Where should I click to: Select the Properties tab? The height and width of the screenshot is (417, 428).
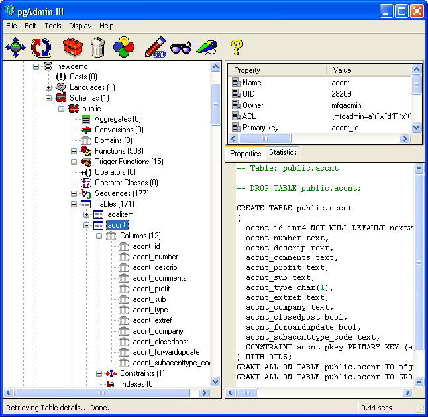click(245, 154)
